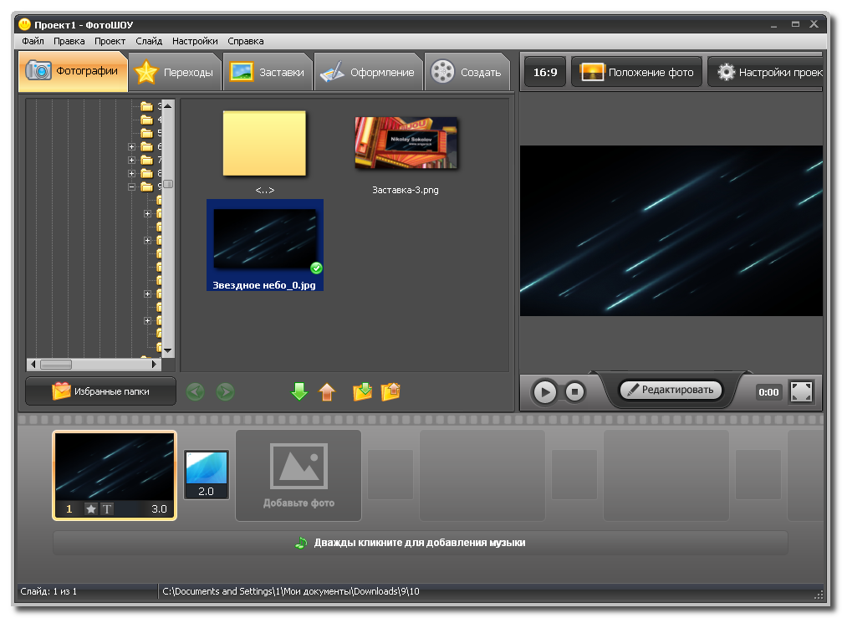Click the green down arrow add-to-project icon
Image resolution: width=842 pixels, height=618 pixels.
(x=299, y=391)
